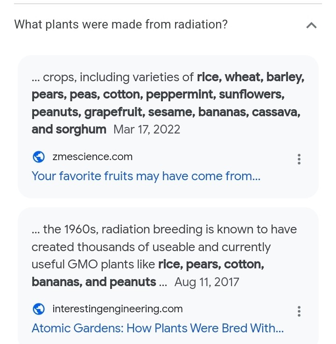Click the bold 'rice, wheat, barley' snippet text
The width and height of the screenshot is (336, 344).
(x=251, y=77)
